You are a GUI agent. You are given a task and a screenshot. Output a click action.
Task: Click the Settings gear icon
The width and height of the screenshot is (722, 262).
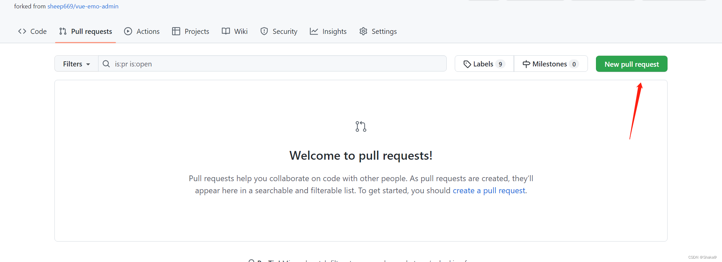click(363, 31)
